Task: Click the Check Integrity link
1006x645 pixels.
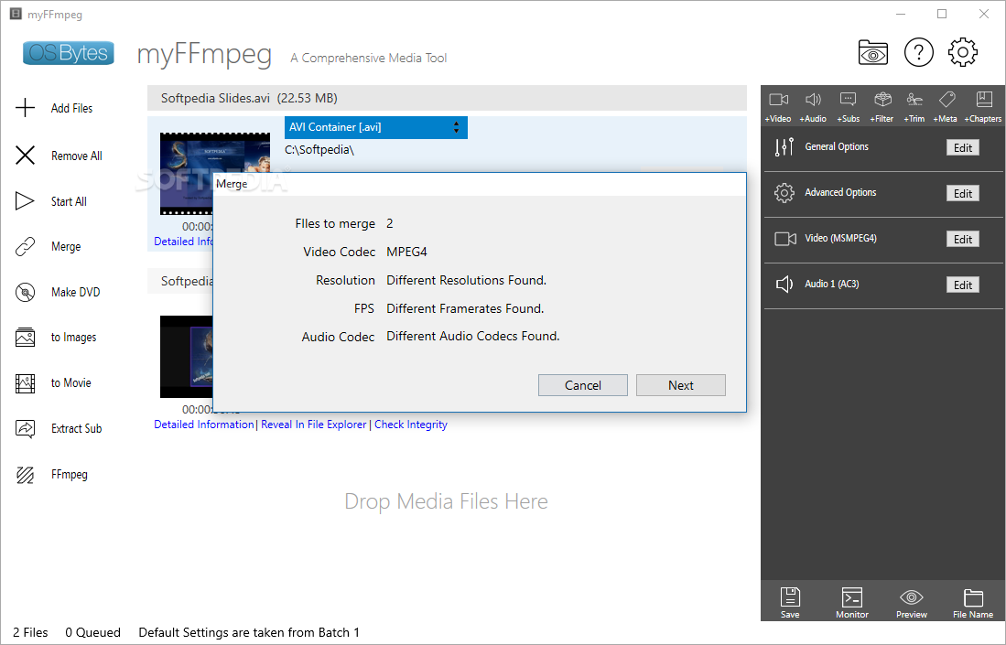Action: click(411, 425)
